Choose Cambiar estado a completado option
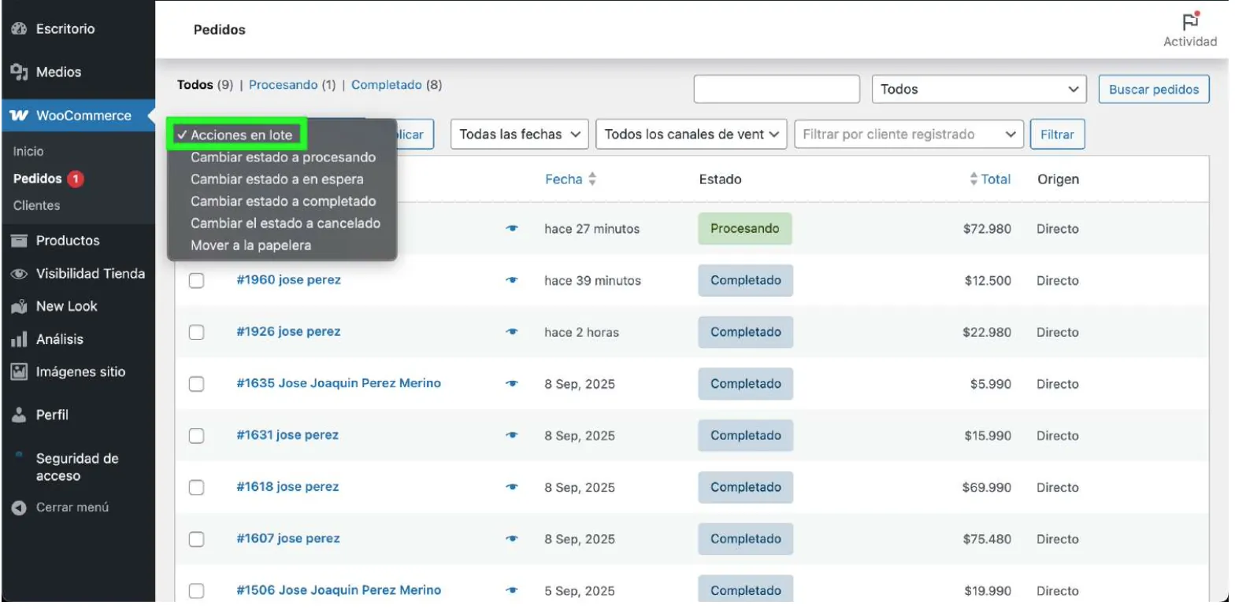This screenshot has height=609, width=1235. tap(283, 201)
